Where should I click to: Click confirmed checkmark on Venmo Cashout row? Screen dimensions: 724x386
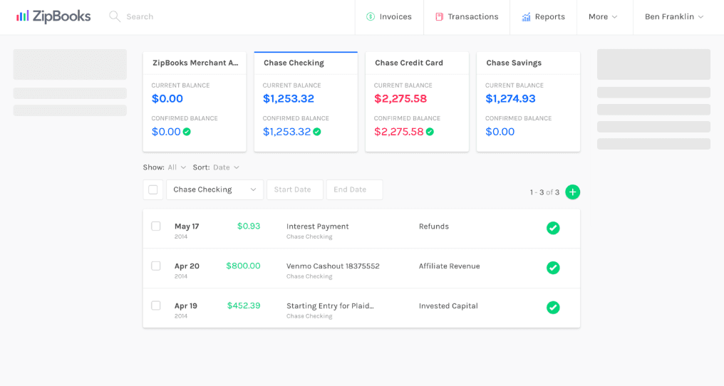coord(553,268)
